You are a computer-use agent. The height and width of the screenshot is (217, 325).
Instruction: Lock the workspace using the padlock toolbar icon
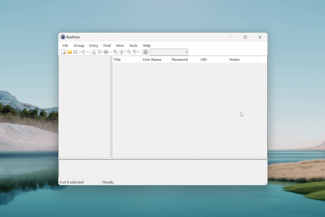(x=146, y=52)
